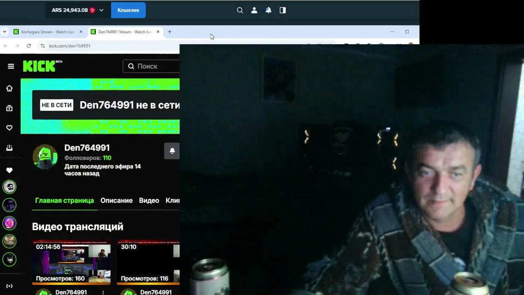The height and width of the screenshot is (295, 524).
Task: Switch to the Kochegara Stream browser tab
Action: pyautogui.click(x=48, y=32)
